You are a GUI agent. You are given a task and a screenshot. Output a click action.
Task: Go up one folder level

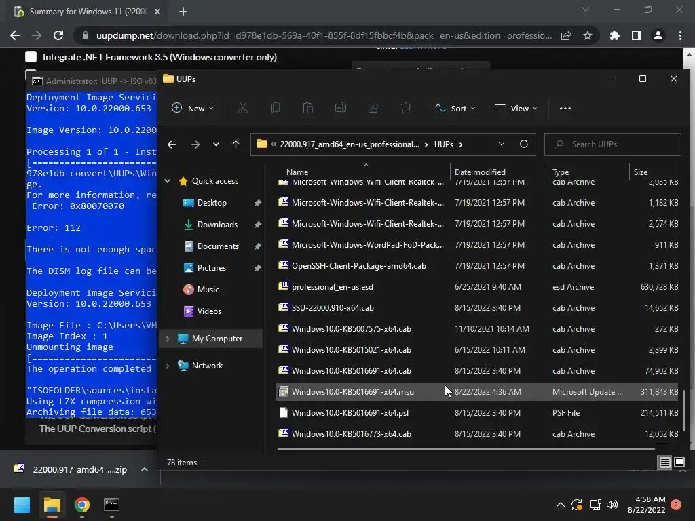click(x=236, y=144)
